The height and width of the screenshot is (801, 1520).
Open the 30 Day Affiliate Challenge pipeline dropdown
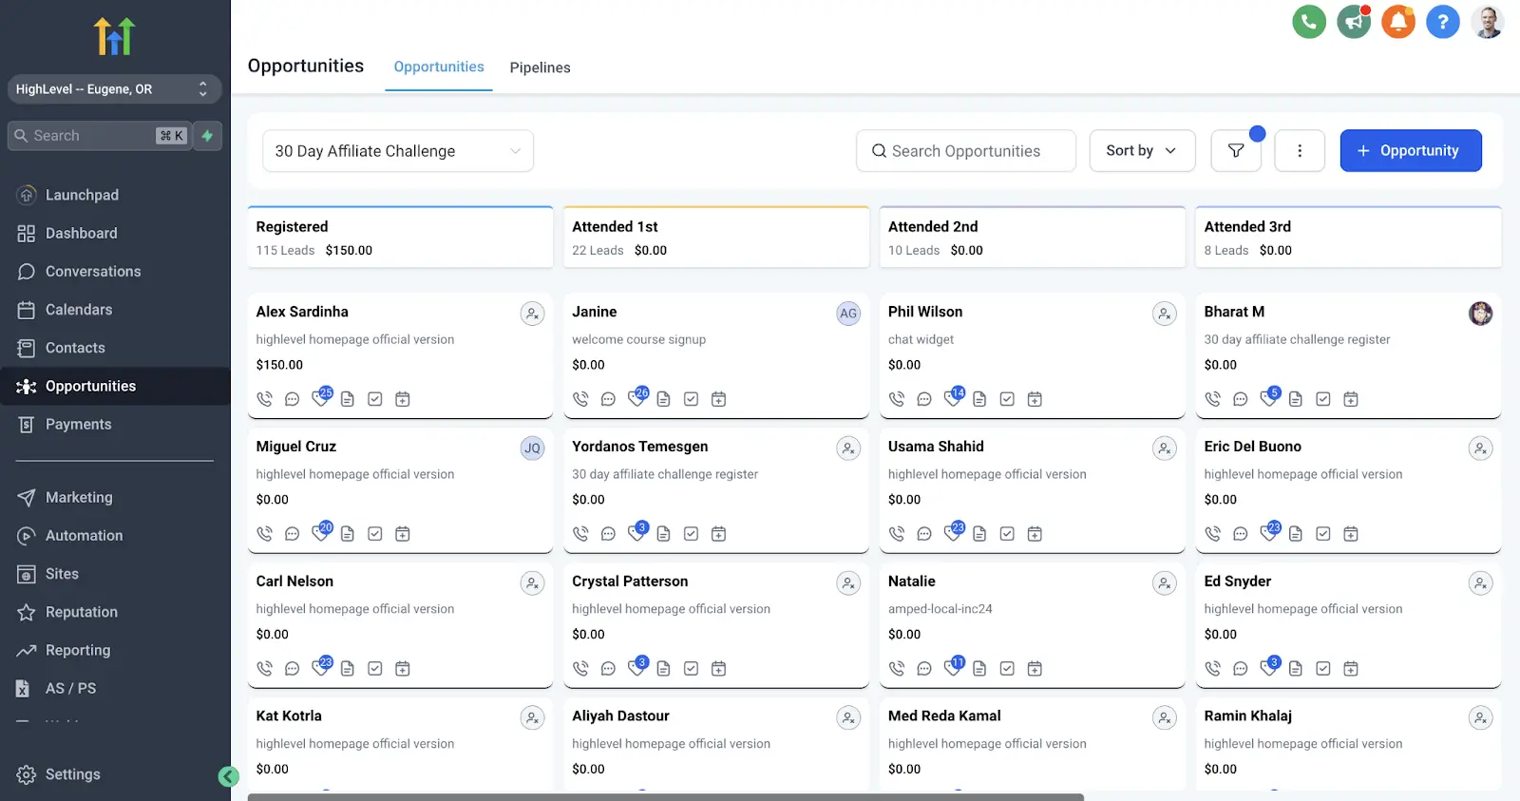point(398,151)
